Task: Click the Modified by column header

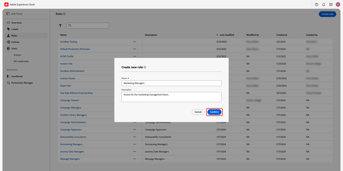Action: (252, 35)
